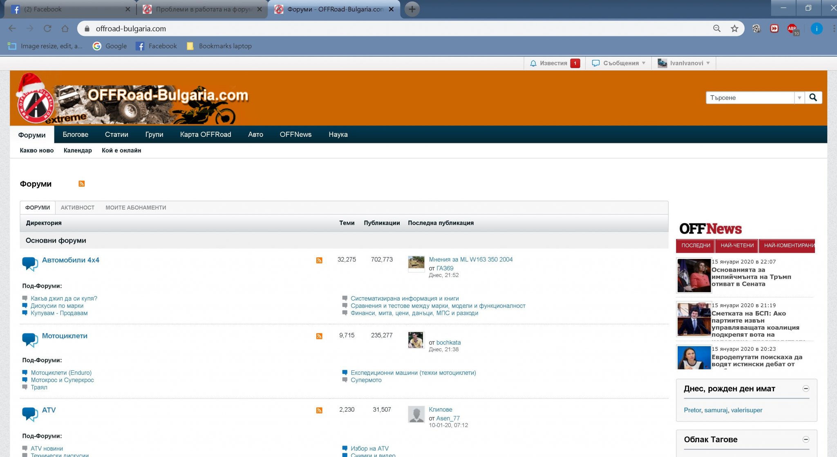This screenshot has height=457, width=837.
Task: Open new browser tab with plus button
Action: pyautogui.click(x=412, y=9)
